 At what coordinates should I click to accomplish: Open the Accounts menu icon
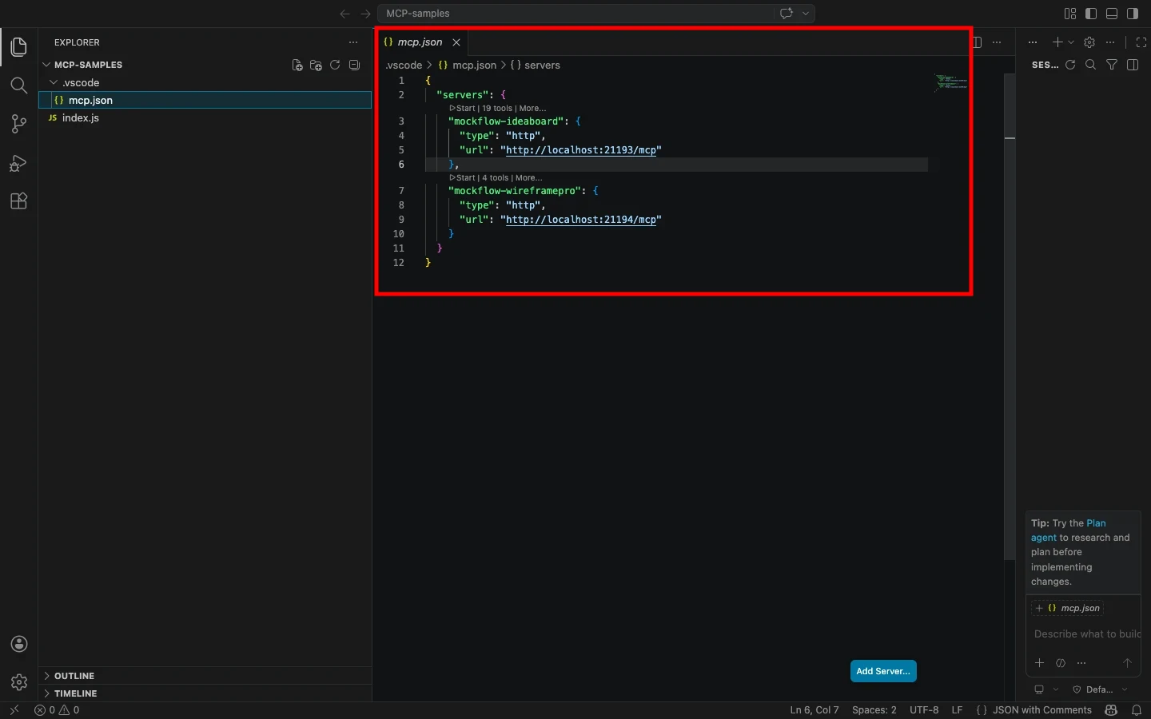tap(19, 644)
